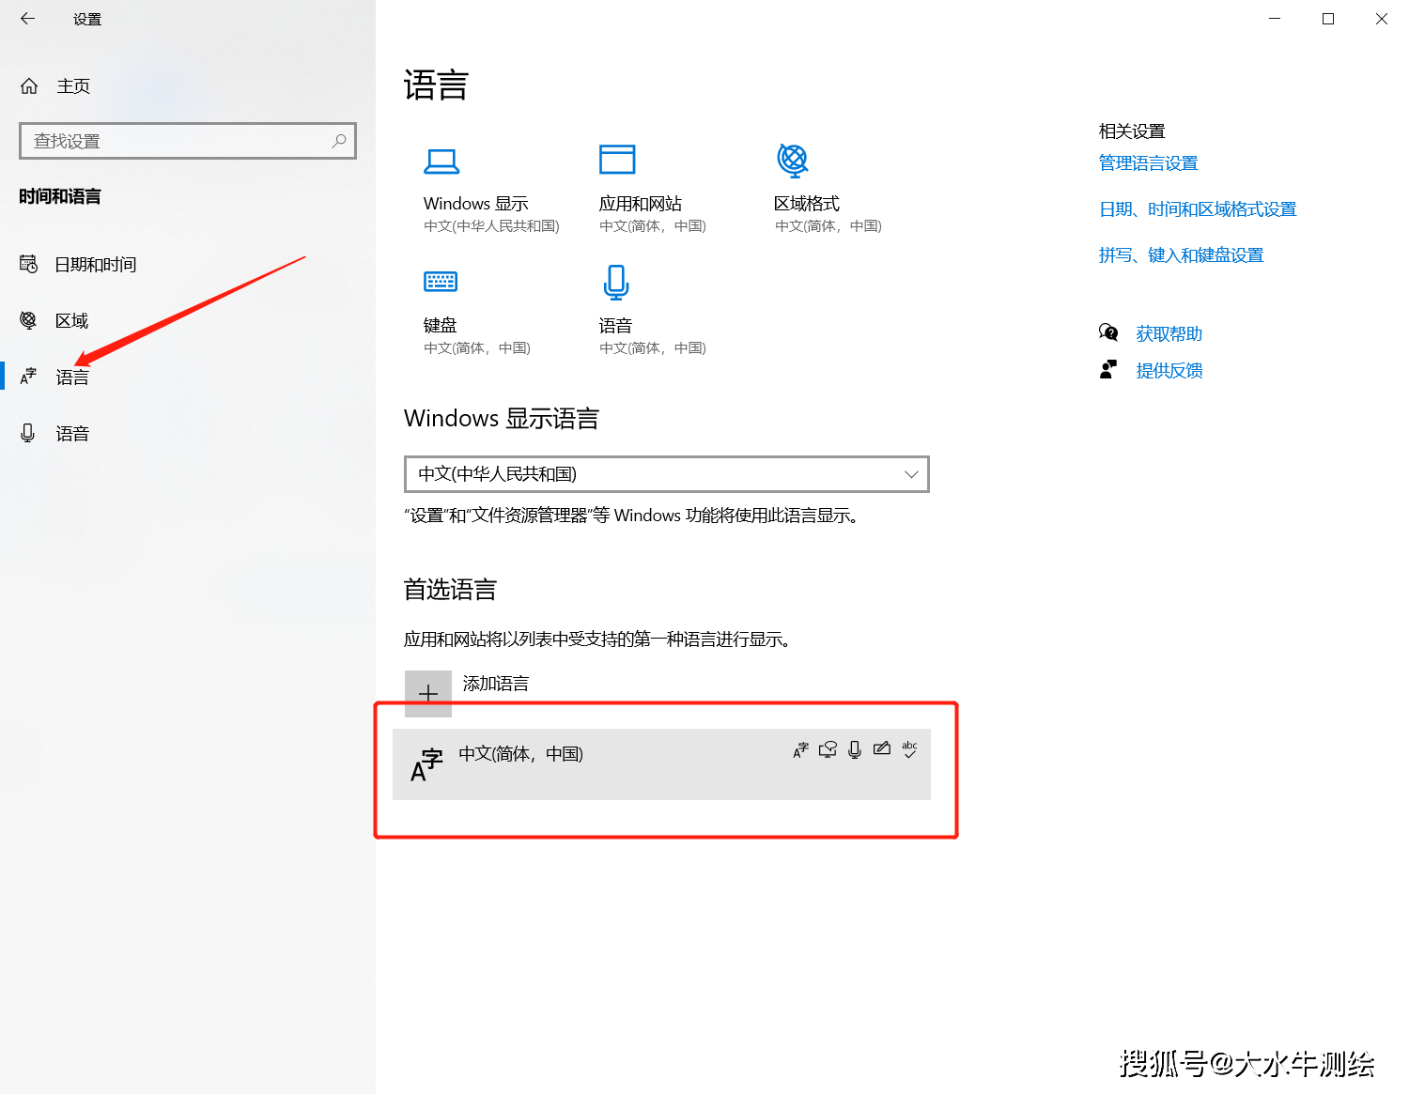
Task: Click the 获取帮助 chat bubble icon
Action: click(1108, 332)
